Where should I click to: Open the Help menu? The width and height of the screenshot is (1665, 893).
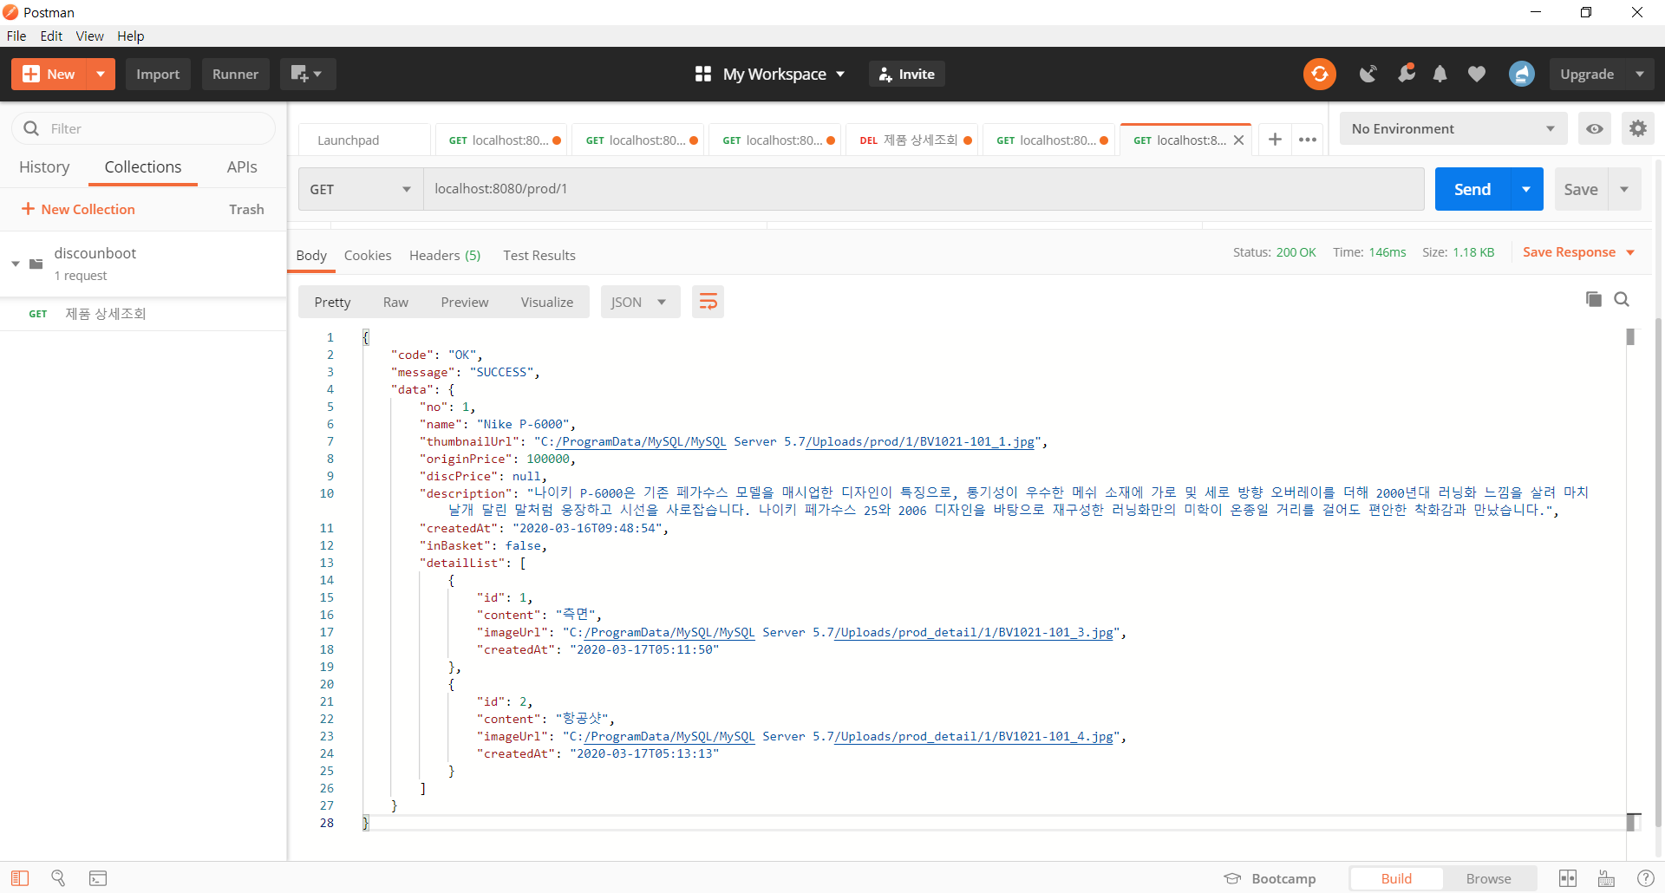(131, 36)
